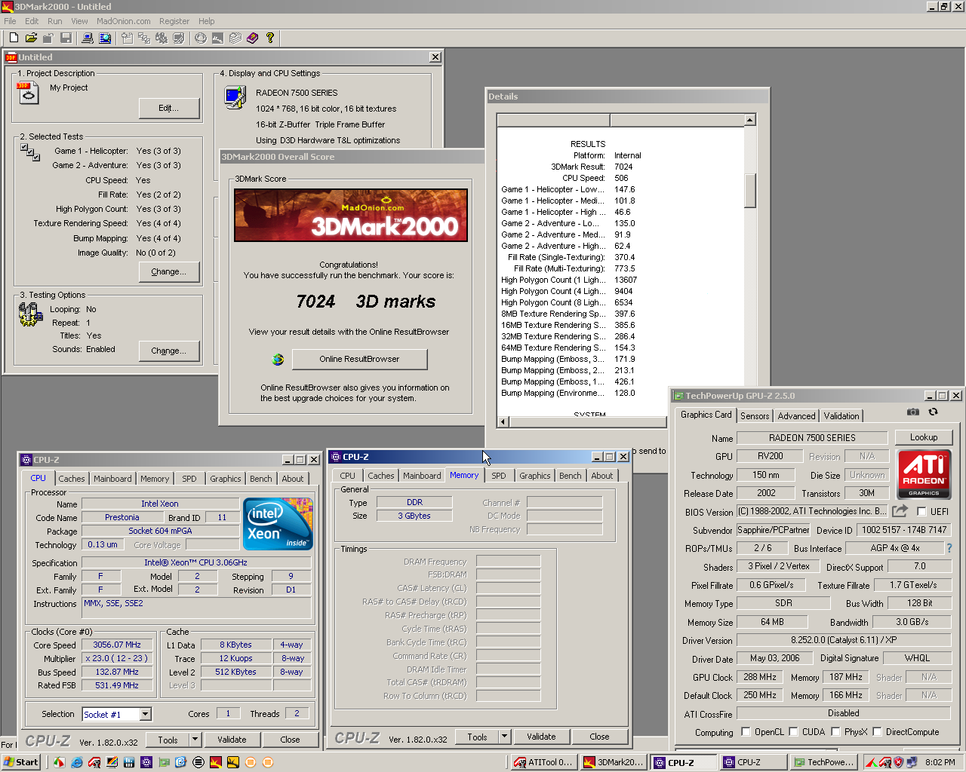Toggle the OpenCL checkbox in GPU-Z
Viewport: 966px width, 772px height.
[x=746, y=731]
